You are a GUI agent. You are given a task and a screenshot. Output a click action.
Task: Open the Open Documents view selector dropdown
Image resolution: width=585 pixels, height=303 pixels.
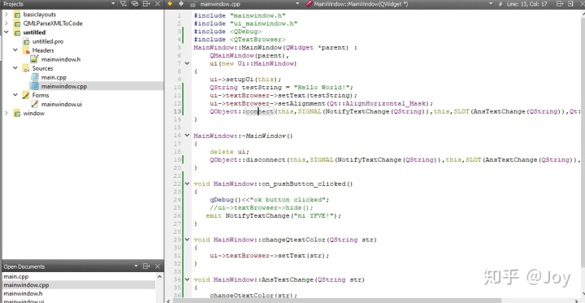[136, 266]
